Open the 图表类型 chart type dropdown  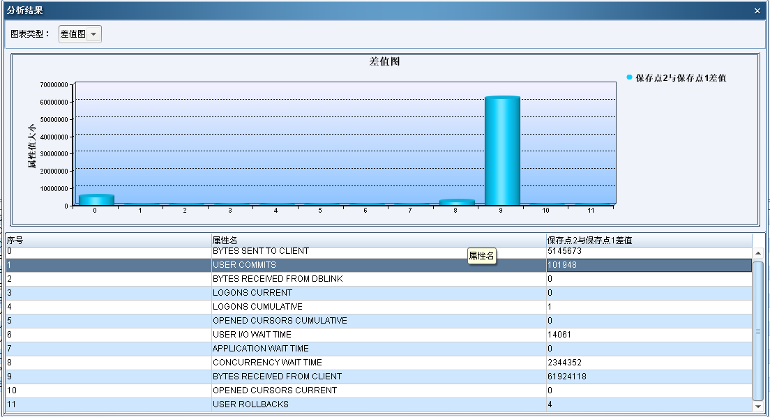tap(93, 34)
